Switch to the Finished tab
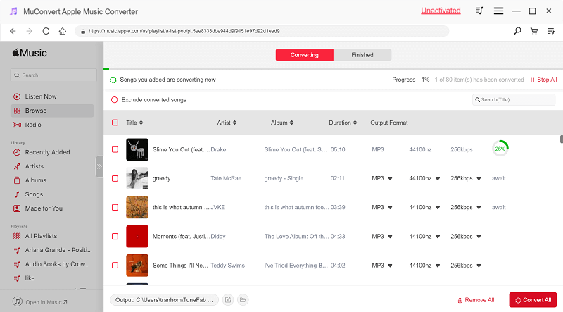This screenshot has height=312, width=563. point(362,55)
